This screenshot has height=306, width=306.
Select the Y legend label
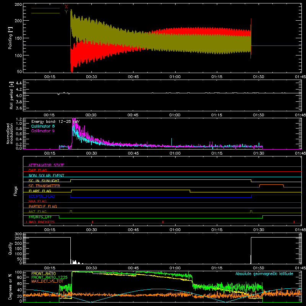click(x=66, y=12)
